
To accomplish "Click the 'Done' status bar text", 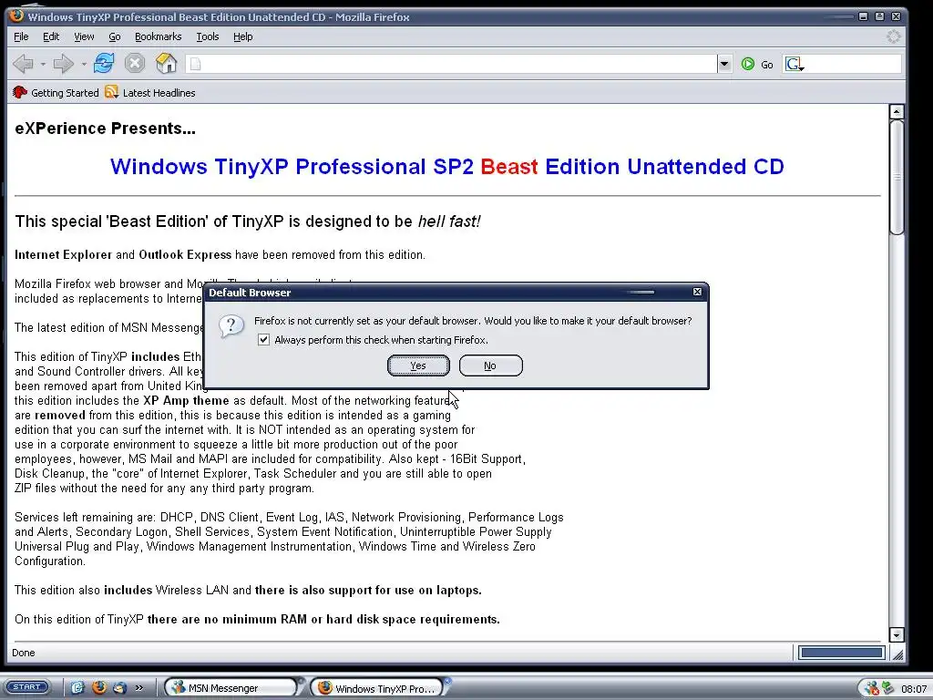I will pyautogui.click(x=23, y=653).
